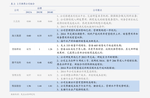150x98 pixels.
Task: Click 牧原股份's 2014E value 1.81
Action: (50, 86)
